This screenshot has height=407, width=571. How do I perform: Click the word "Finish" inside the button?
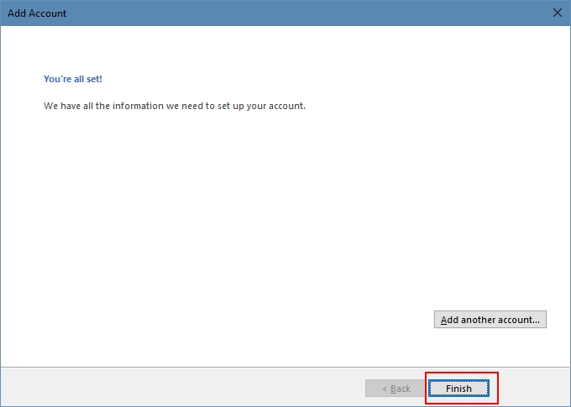pos(458,389)
